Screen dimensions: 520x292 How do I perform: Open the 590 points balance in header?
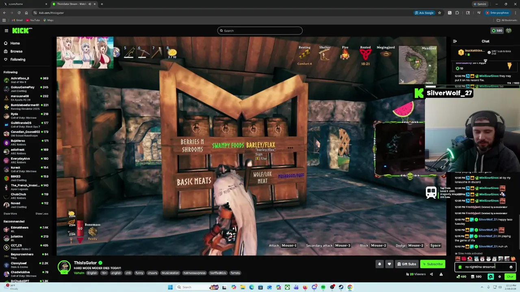[497, 30]
